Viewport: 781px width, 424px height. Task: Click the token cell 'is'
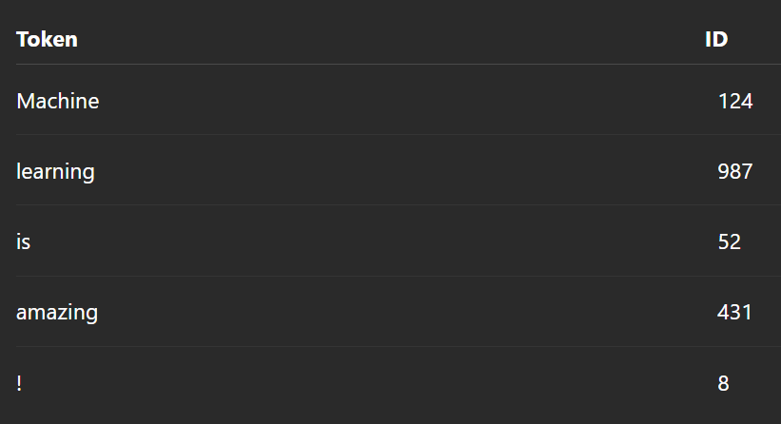(24, 241)
